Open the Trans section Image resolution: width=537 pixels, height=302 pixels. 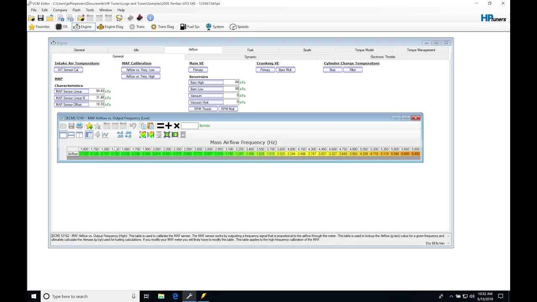click(137, 27)
